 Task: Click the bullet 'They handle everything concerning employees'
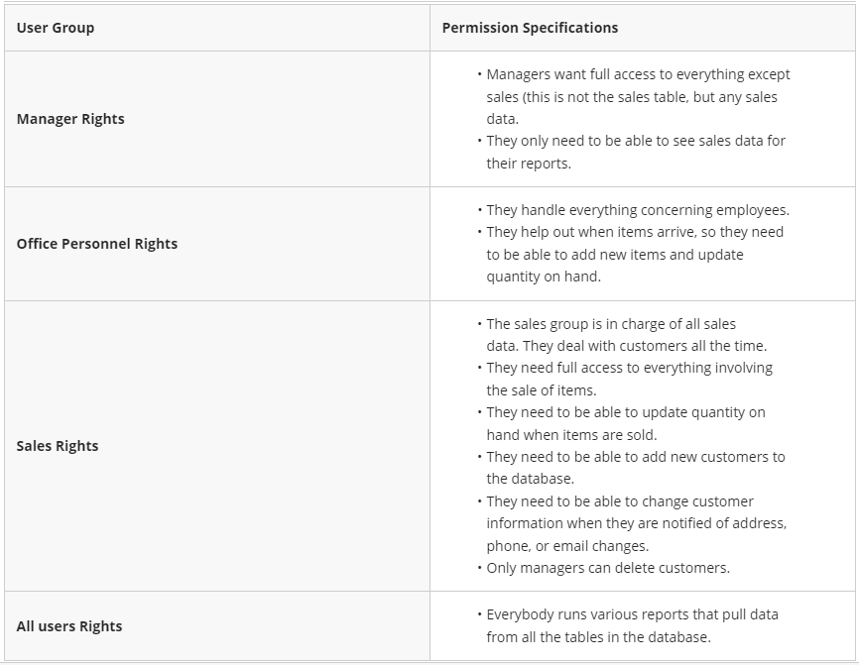[638, 210]
